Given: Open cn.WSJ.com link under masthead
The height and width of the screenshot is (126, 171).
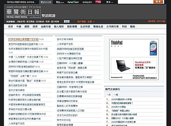Looking at the screenshot, I should point(35,17).
